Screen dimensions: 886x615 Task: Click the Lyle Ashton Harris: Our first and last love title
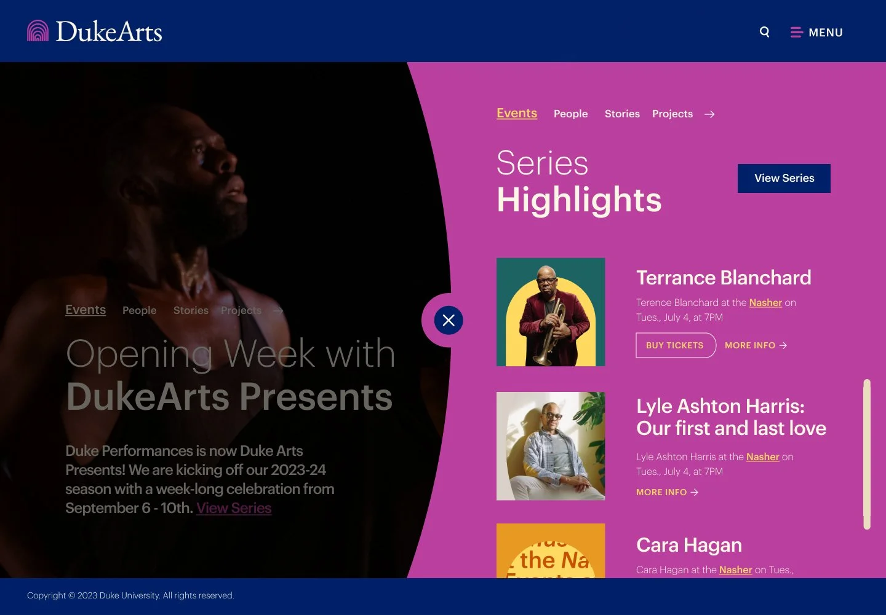tap(731, 417)
